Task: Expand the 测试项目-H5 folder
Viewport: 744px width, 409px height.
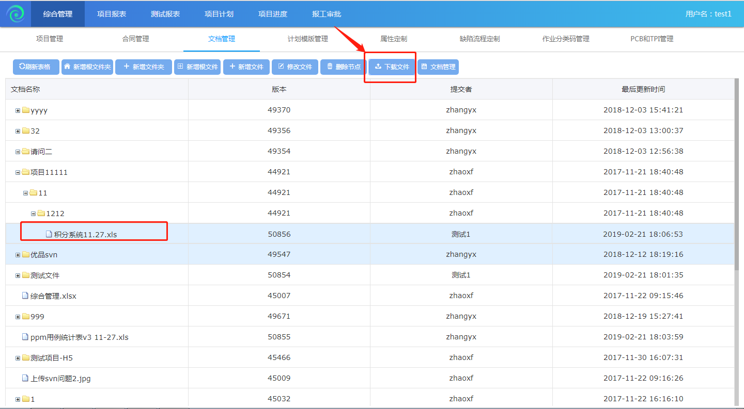Action: click(18, 358)
